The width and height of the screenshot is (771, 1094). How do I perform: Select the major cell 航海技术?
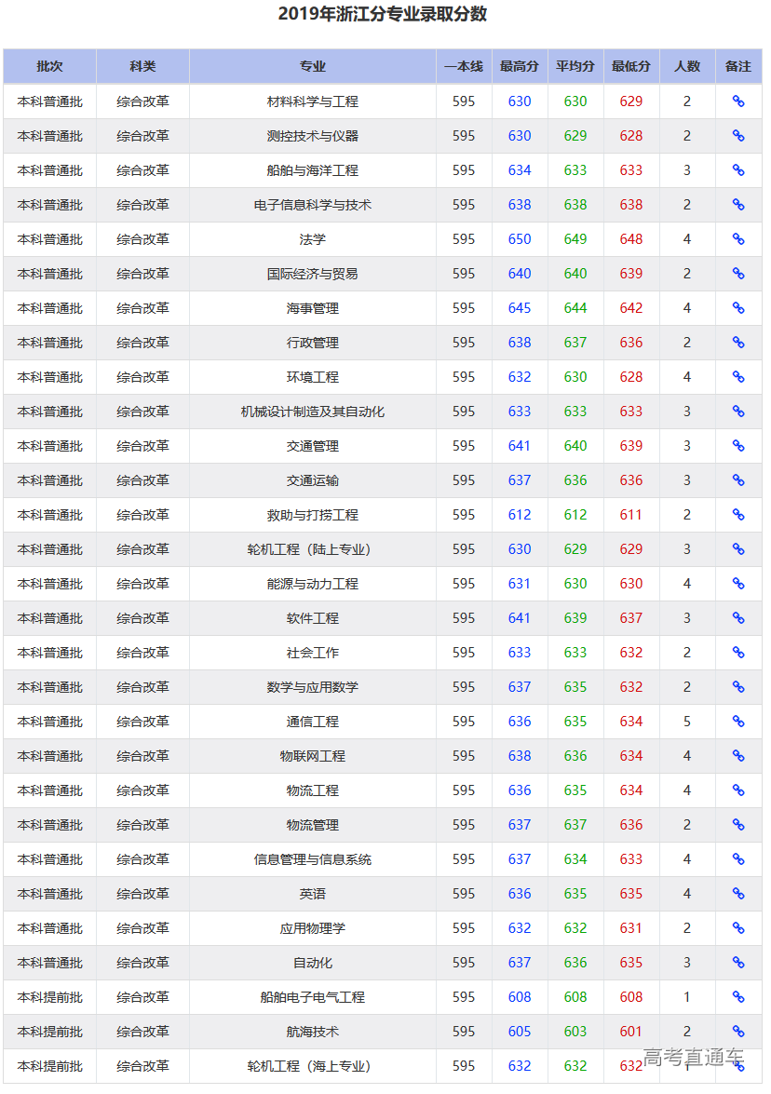click(x=313, y=1032)
